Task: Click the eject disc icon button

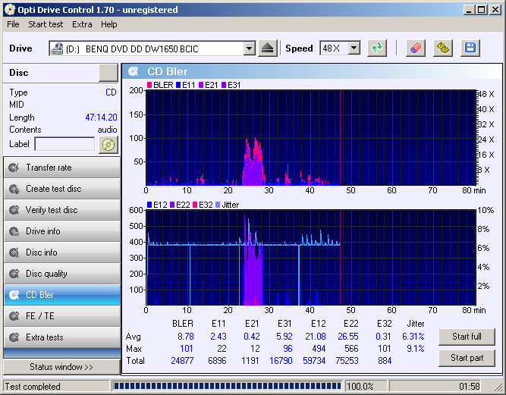Action: 268,49
